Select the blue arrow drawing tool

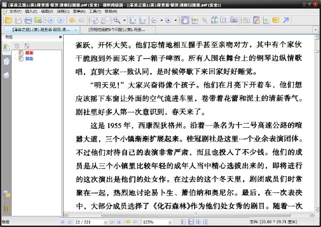tap(286, 20)
